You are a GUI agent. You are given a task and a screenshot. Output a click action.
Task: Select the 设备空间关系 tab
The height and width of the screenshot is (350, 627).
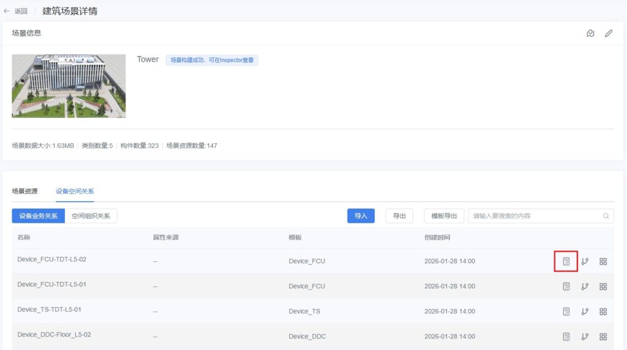[x=75, y=192]
